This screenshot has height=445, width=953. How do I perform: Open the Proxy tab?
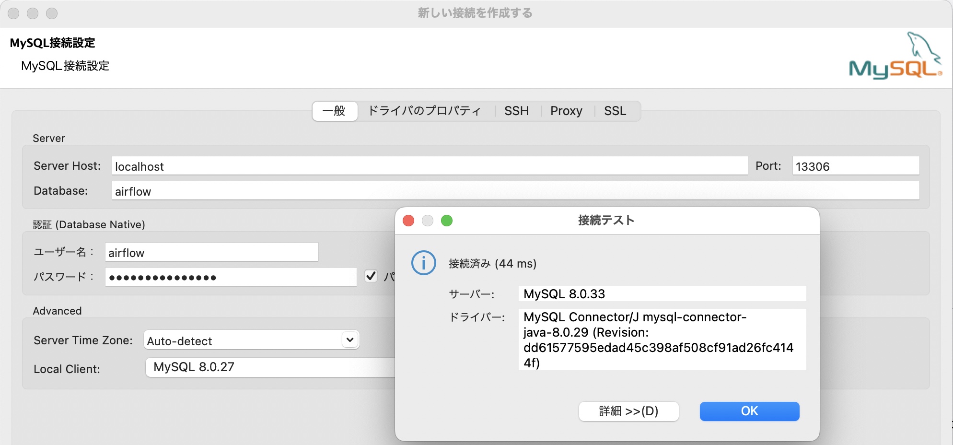[x=566, y=111]
